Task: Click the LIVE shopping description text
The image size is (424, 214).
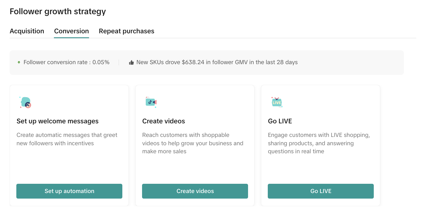Action: (319, 143)
